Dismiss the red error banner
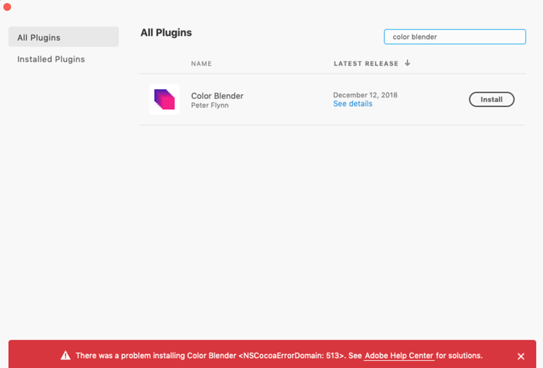 521,356
